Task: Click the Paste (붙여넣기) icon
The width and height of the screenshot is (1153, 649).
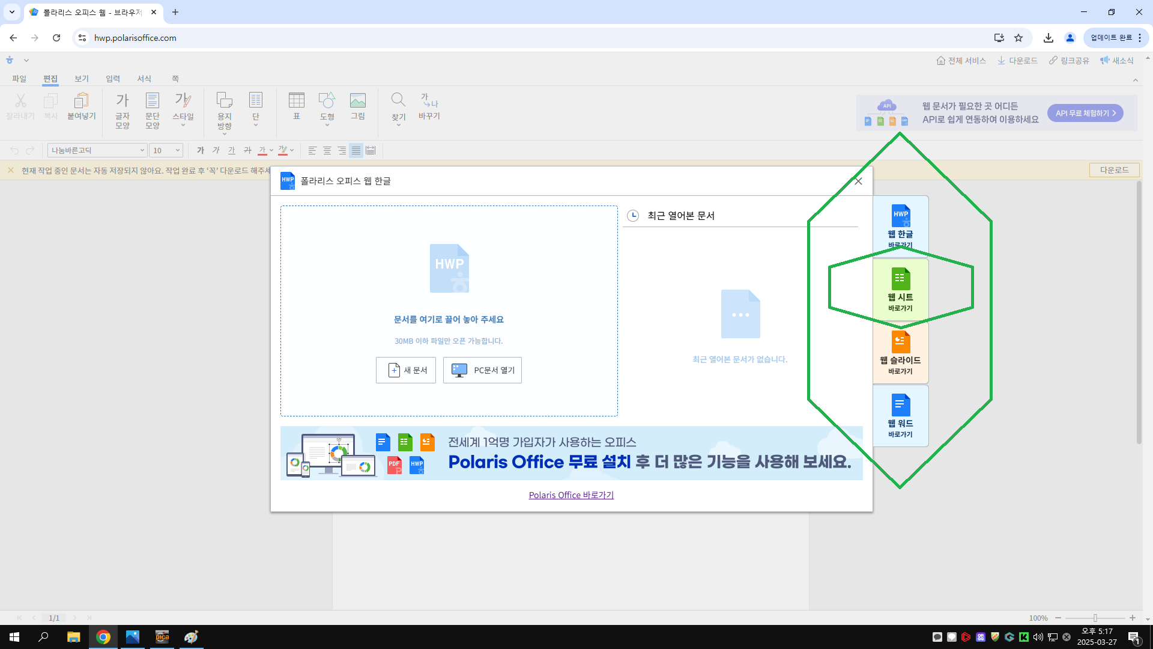Action: [x=82, y=106]
